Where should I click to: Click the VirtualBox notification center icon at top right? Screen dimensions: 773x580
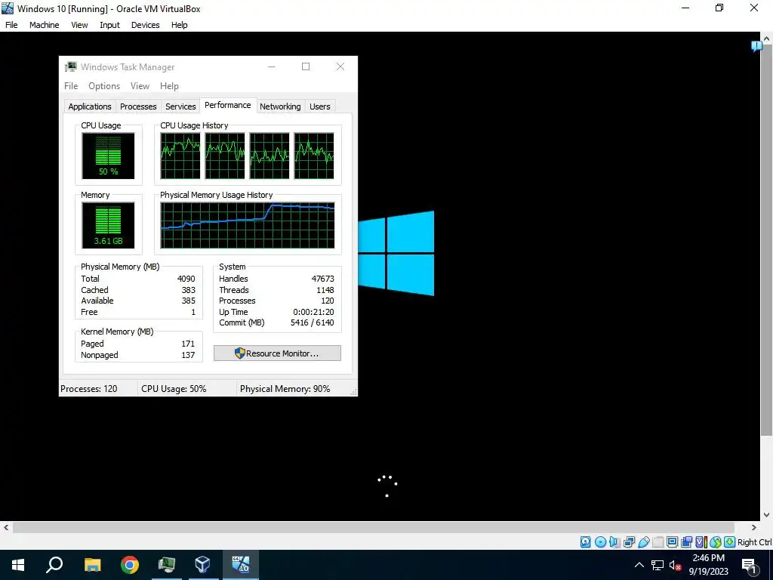pyautogui.click(x=756, y=46)
